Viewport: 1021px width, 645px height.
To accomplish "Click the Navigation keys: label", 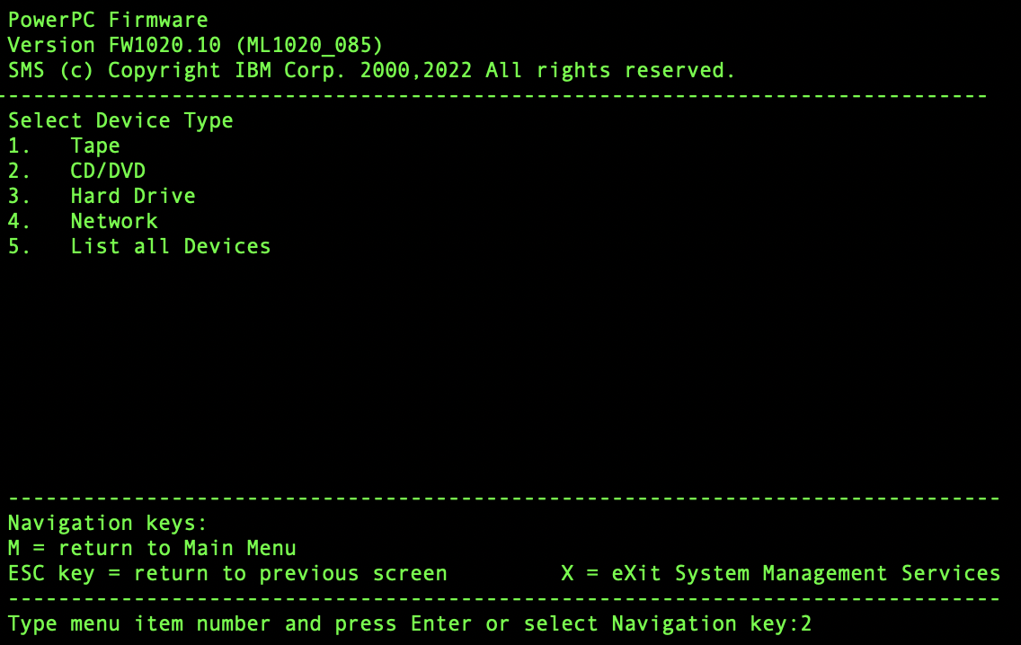I will (x=108, y=523).
